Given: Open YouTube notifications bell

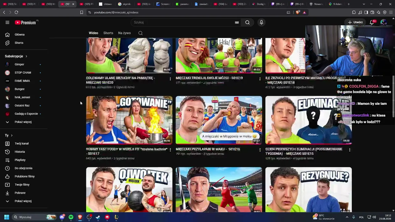Looking at the screenshot, I should coord(372,22).
